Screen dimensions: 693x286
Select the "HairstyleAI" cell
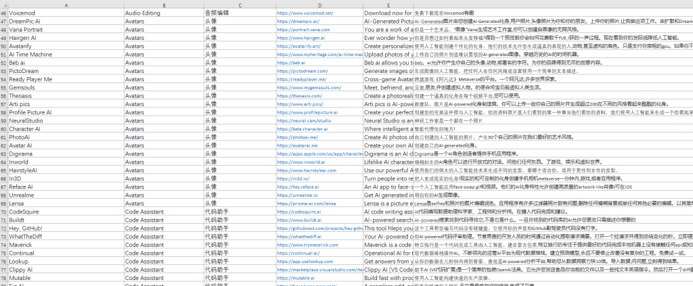point(66,170)
